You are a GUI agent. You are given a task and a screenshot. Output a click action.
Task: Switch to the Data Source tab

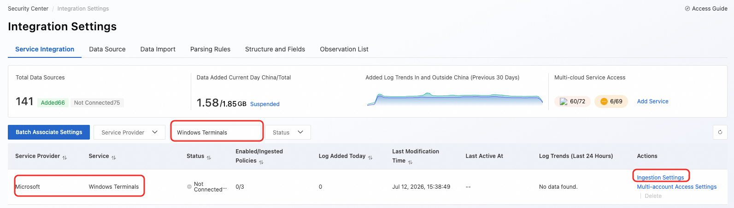pos(107,49)
